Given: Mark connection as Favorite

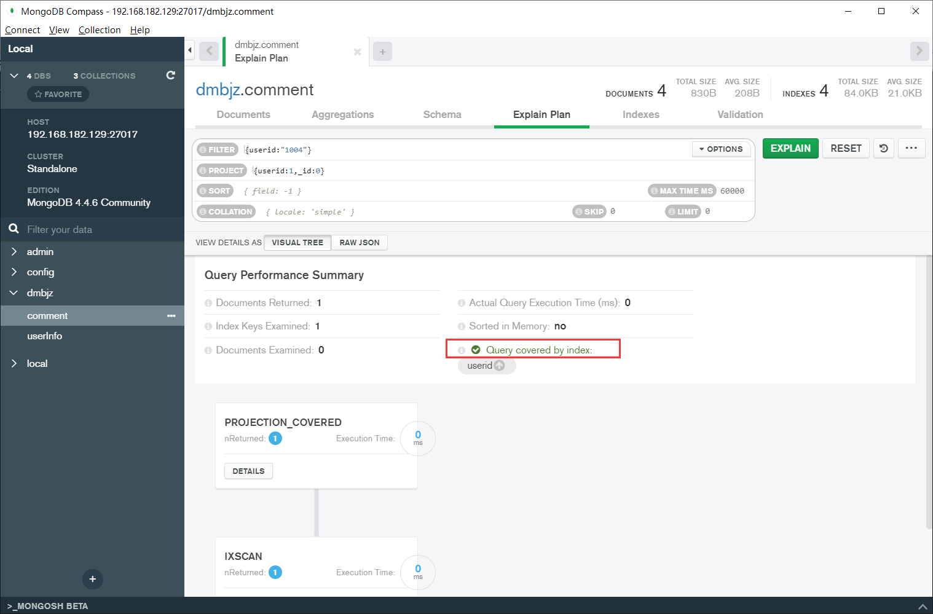Looking at the screenshot, I should (58, 94).
